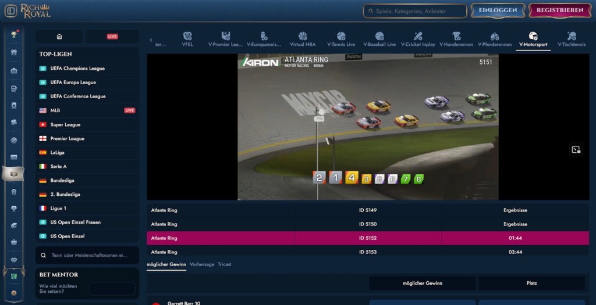Open the Virtual NBA category
The image size is (596, 305).
point(303,39)
